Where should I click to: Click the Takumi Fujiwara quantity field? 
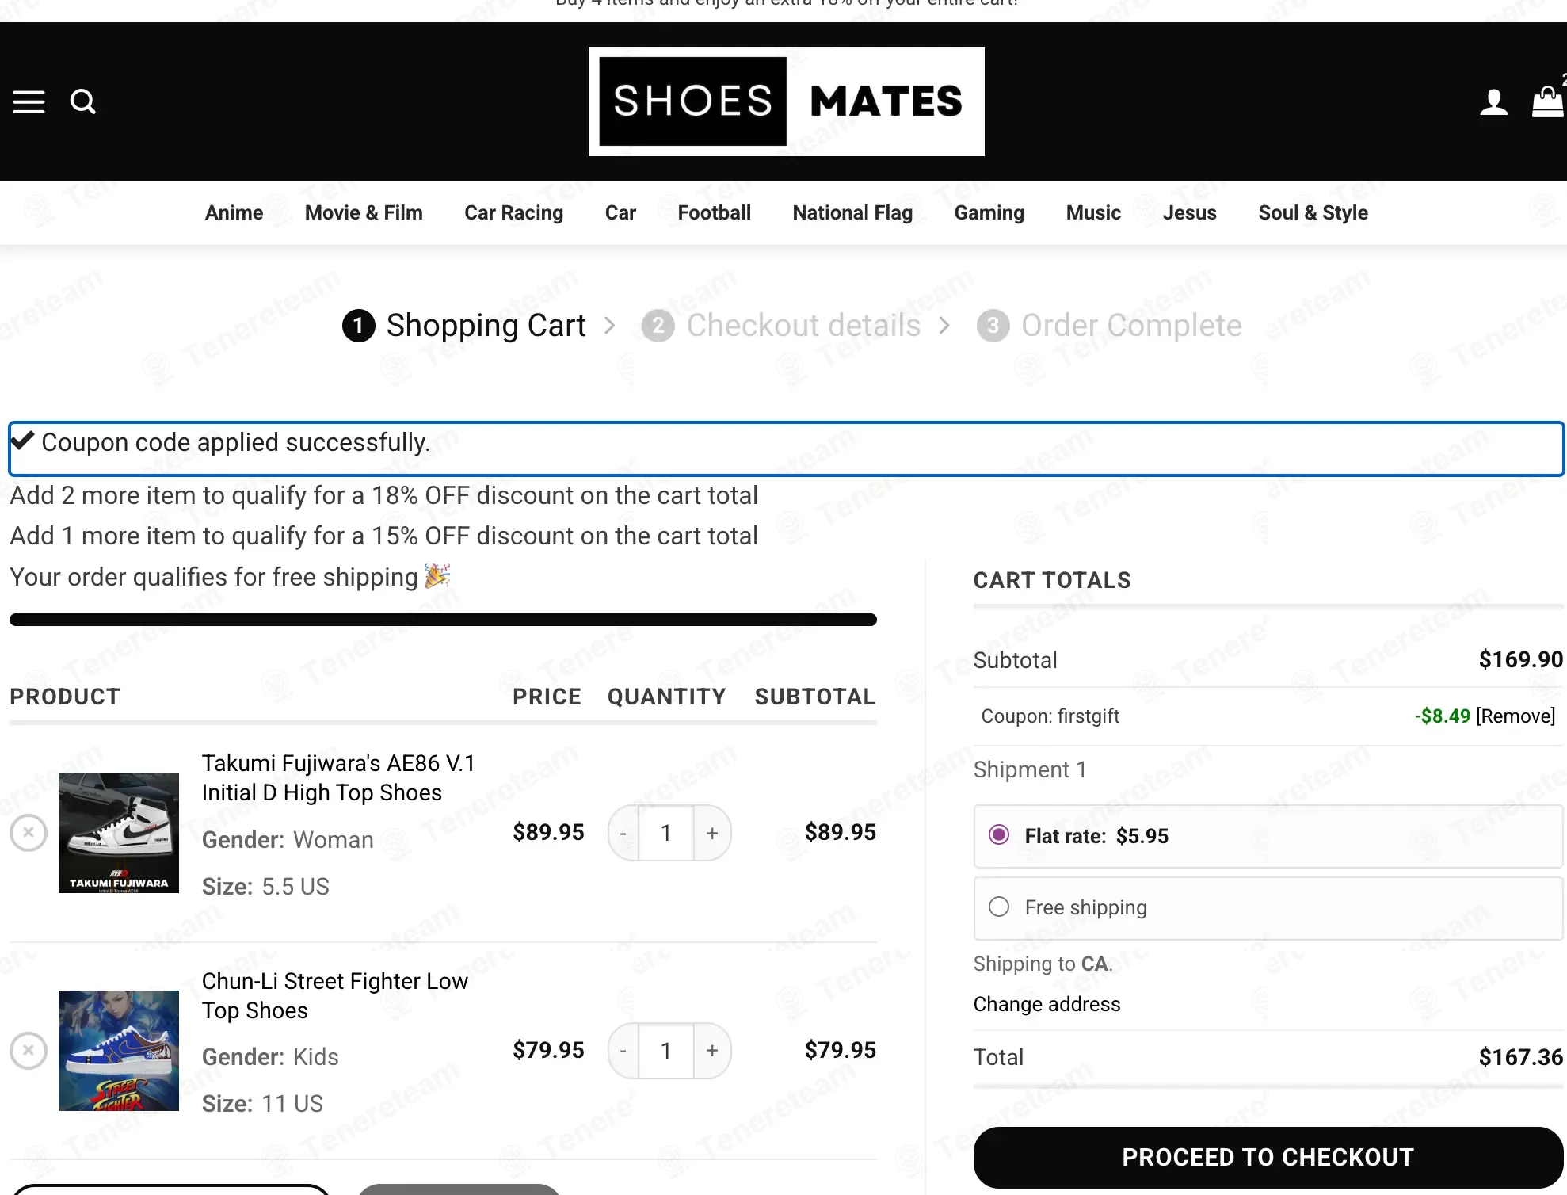[x=666, y=833]
